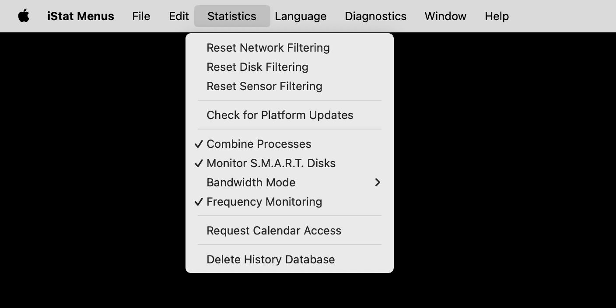
Task: Open the Language menu
Action: [x=301, y=16]
